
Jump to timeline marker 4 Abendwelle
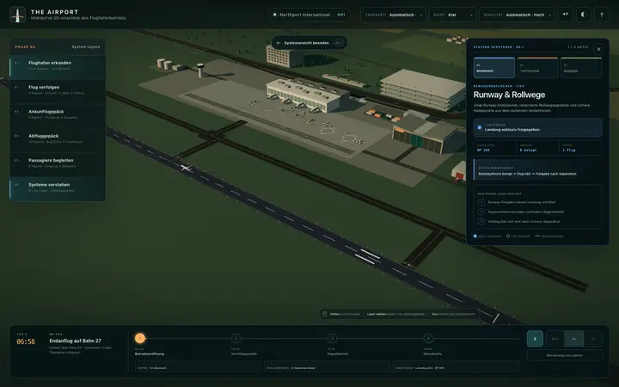428,339
